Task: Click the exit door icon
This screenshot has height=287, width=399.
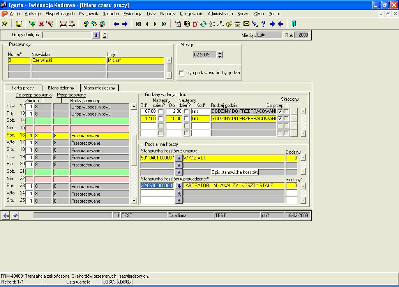Action: point(294,24)
